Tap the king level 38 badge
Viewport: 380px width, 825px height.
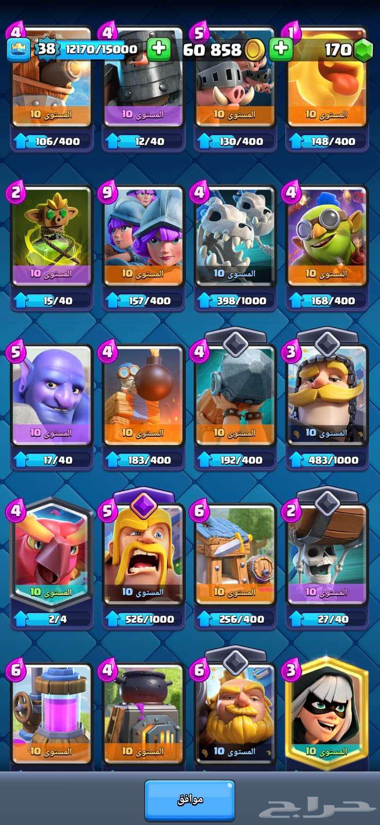click(x=46, y=49)
